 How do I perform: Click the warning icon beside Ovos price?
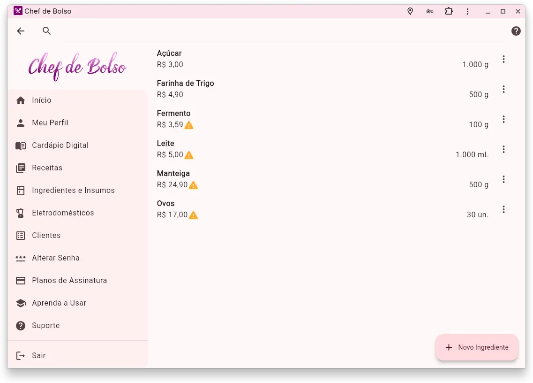[193, 215]
